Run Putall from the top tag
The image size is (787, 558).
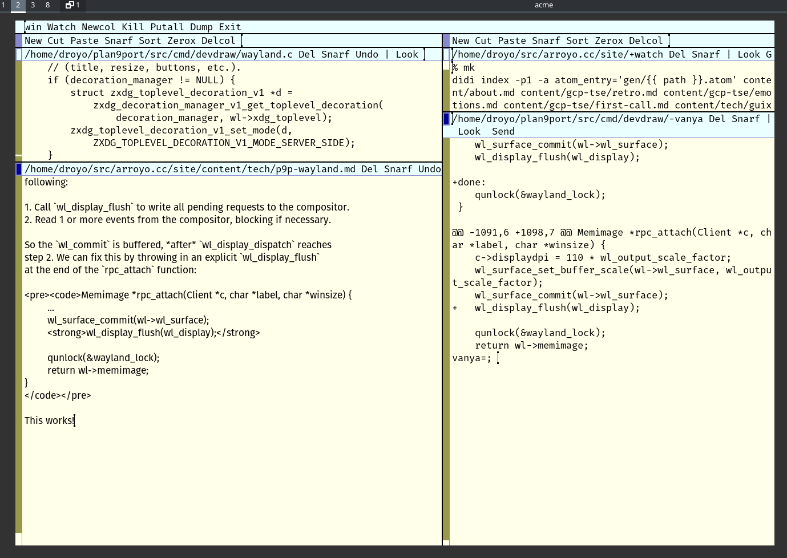coord(167,27)
